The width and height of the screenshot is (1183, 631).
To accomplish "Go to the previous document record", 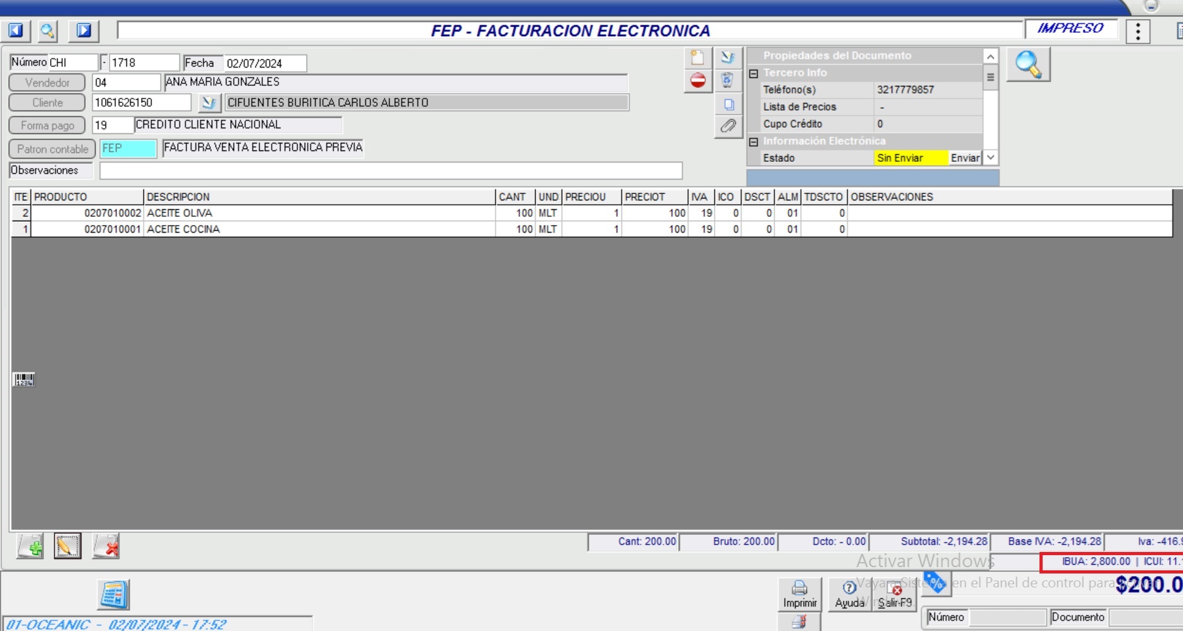I will click(x=16, y=30).
